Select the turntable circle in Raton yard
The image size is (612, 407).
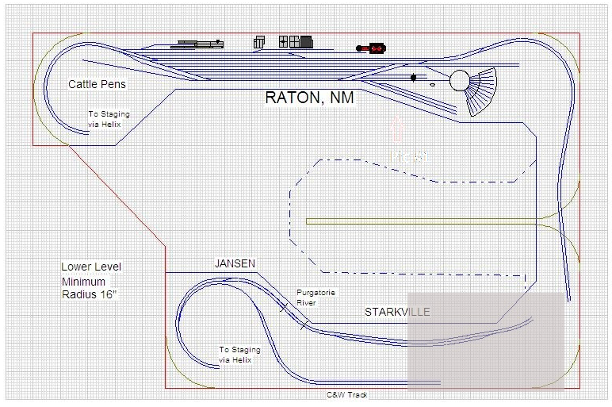pyautogui.click(x=460, y=81)
